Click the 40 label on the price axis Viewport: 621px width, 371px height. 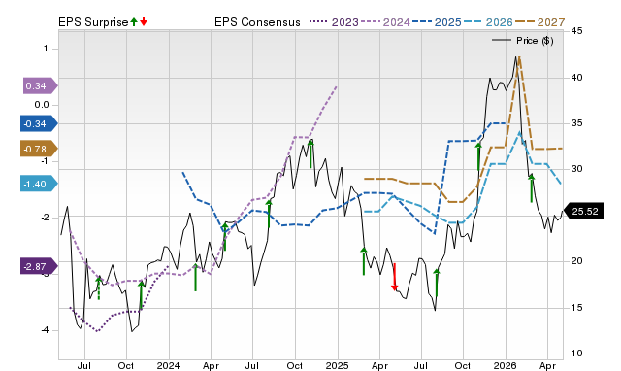pyautogui.click(x=576, y=78)
